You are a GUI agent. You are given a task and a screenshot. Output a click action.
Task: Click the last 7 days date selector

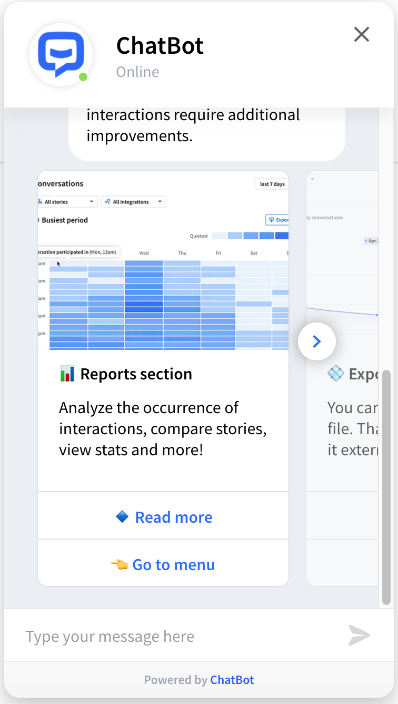pos(272,184)
